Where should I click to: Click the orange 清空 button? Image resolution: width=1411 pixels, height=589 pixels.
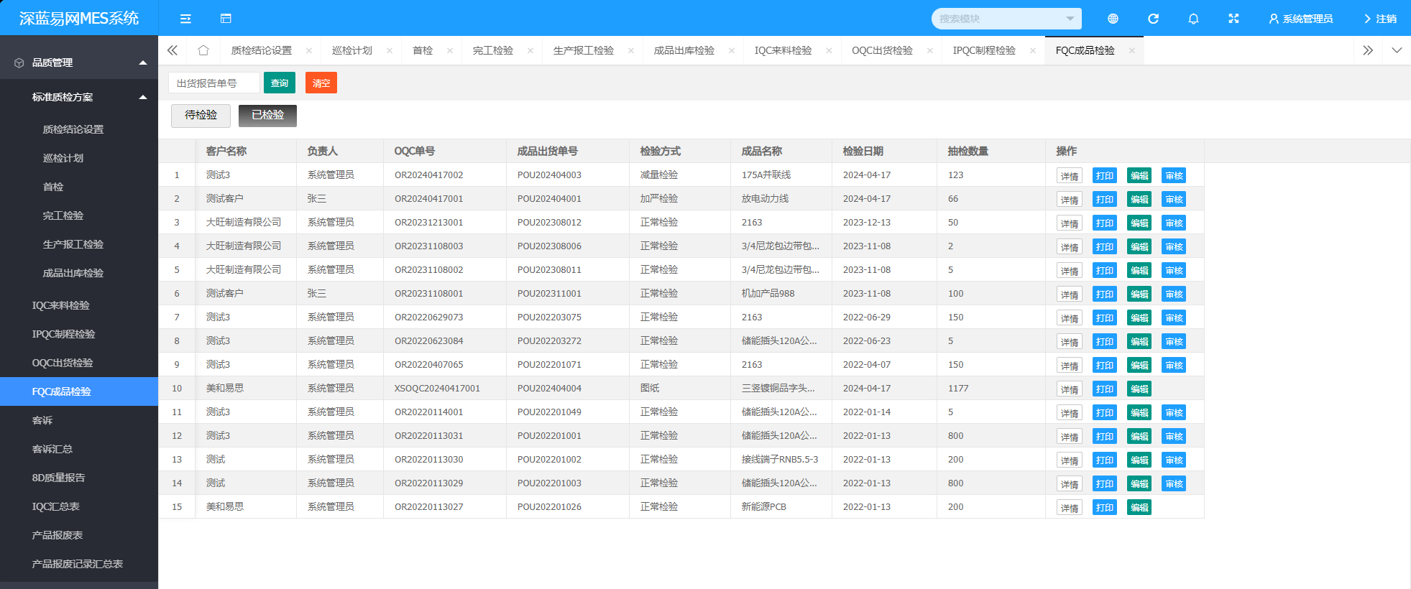(x=321, y=83)
